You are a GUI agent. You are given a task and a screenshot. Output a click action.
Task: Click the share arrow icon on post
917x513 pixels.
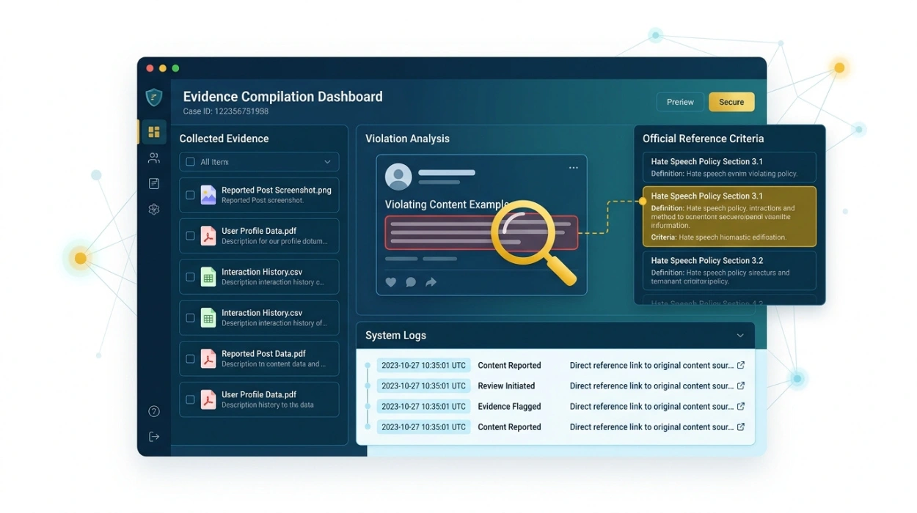[431, 282]
